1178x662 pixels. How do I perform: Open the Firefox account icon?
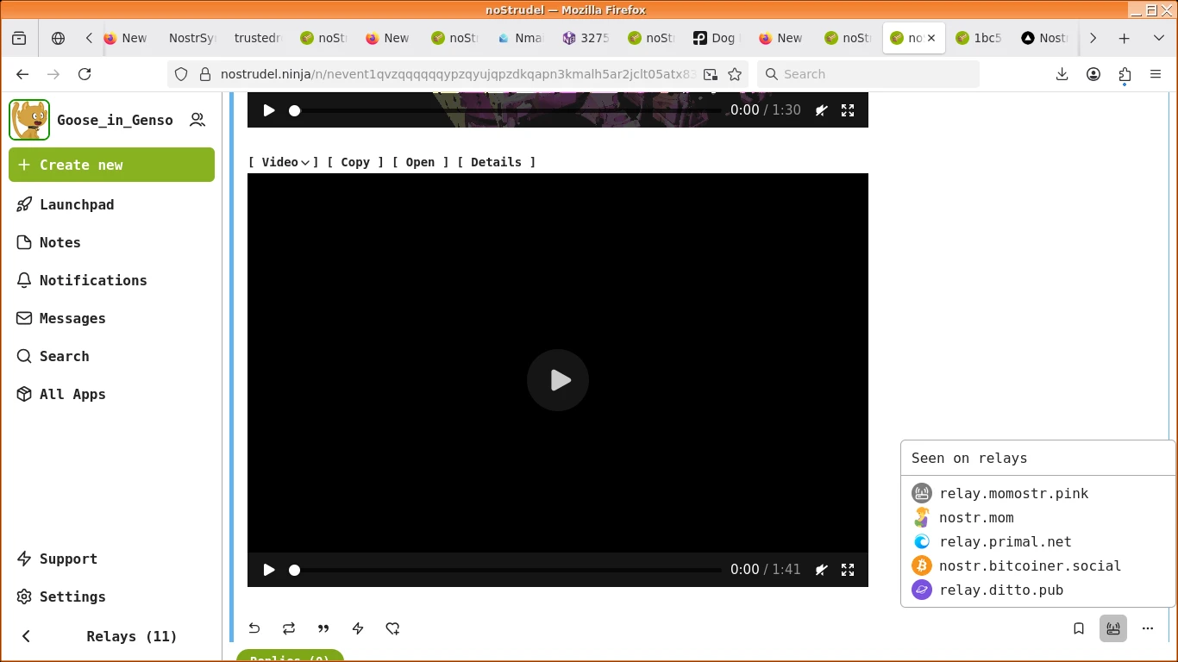click(1093, 74)
